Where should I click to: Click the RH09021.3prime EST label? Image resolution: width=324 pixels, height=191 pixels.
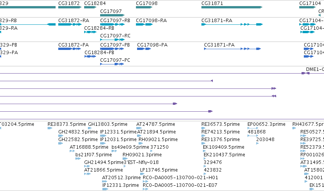[x=142, y=155]
